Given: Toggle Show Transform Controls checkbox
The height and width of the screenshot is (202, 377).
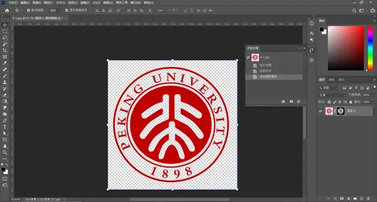Looking at the screenshot, I should pos(67,10).
